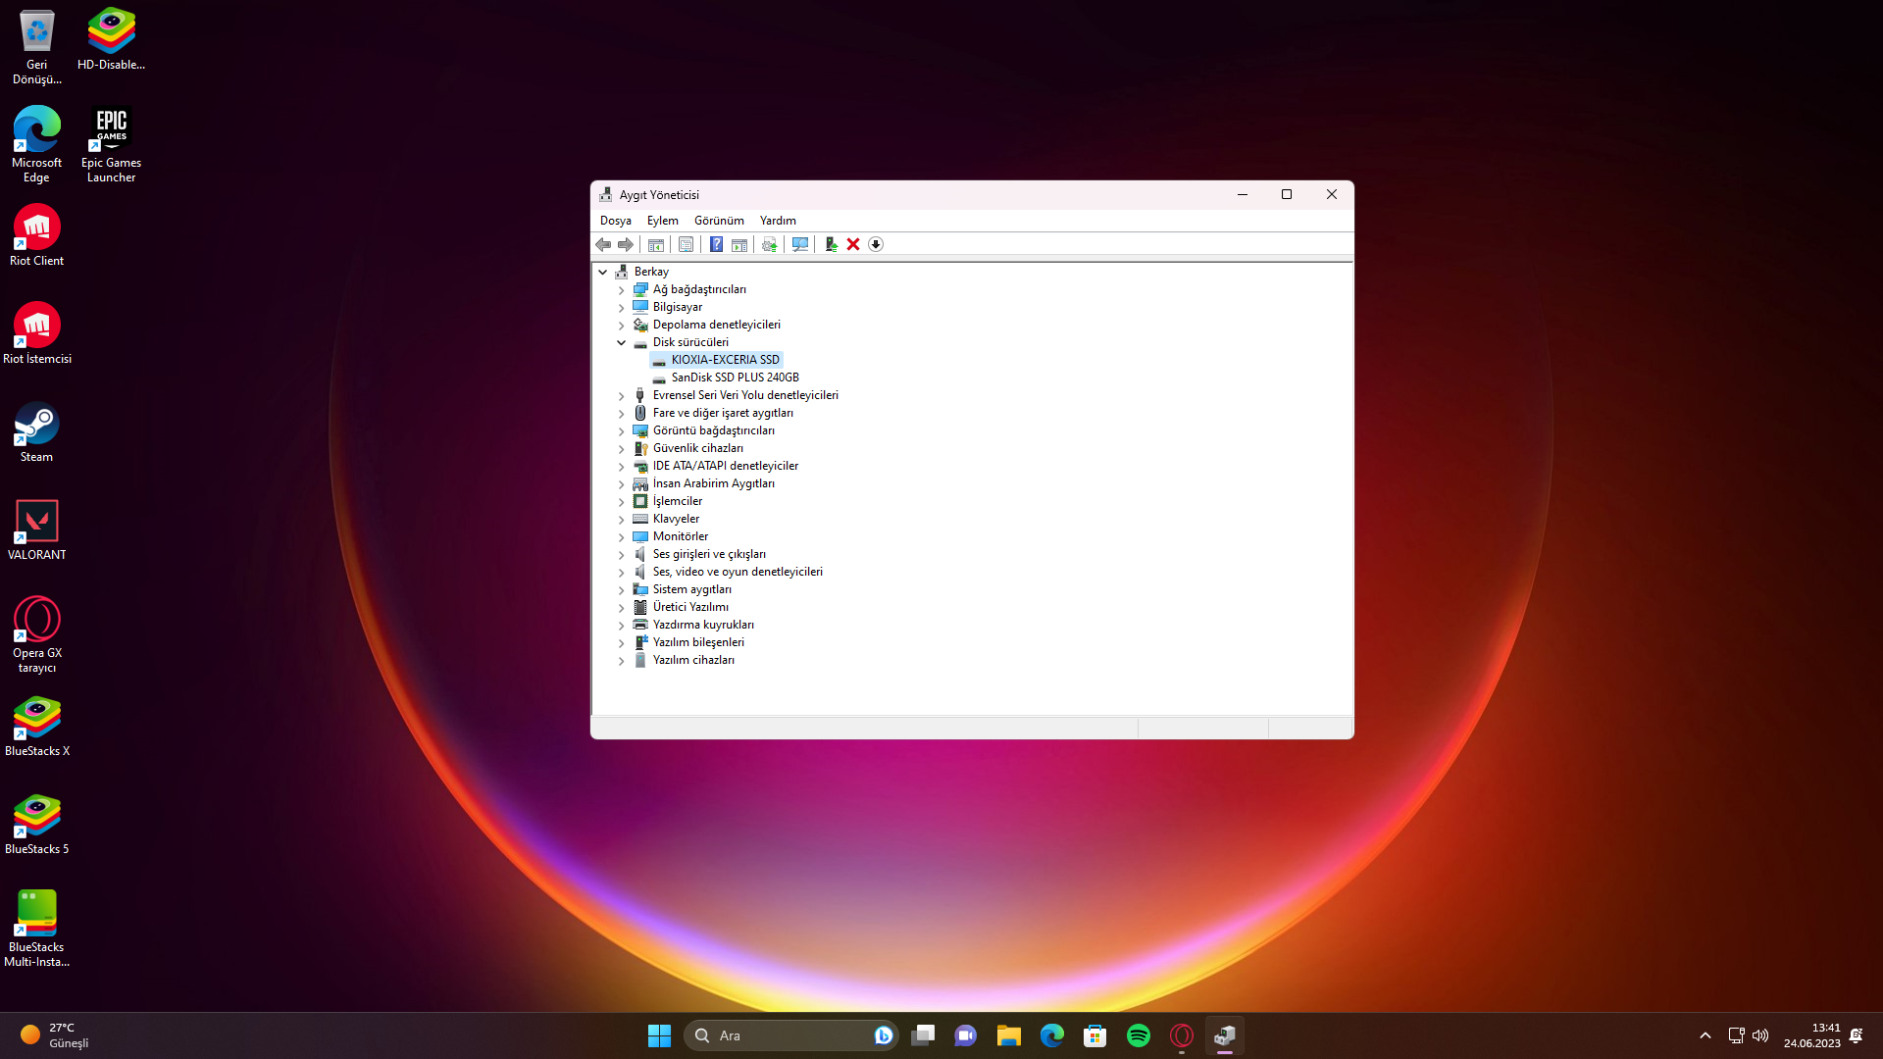Viewport: 1883px width, 1059px height.
Task: Open the Eylem menu
Action: (x=662, y=221)
